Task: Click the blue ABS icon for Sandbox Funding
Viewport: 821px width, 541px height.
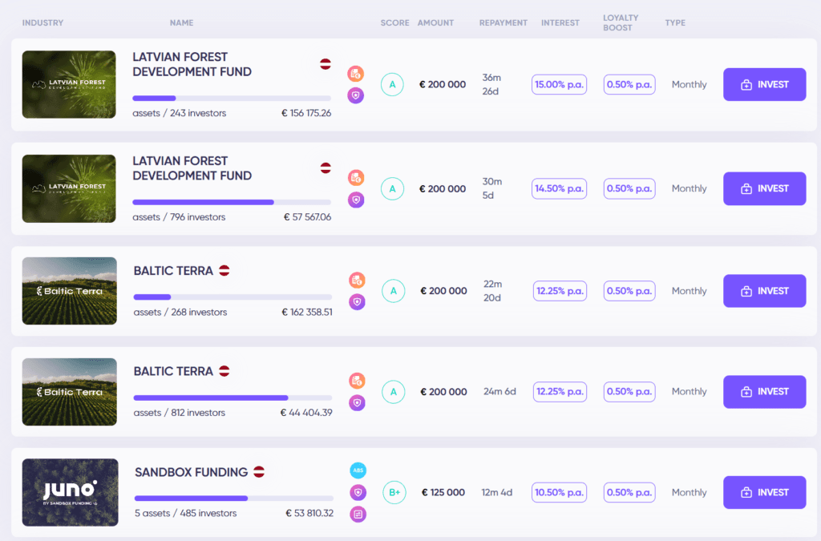Action: [x=358, y=470]
